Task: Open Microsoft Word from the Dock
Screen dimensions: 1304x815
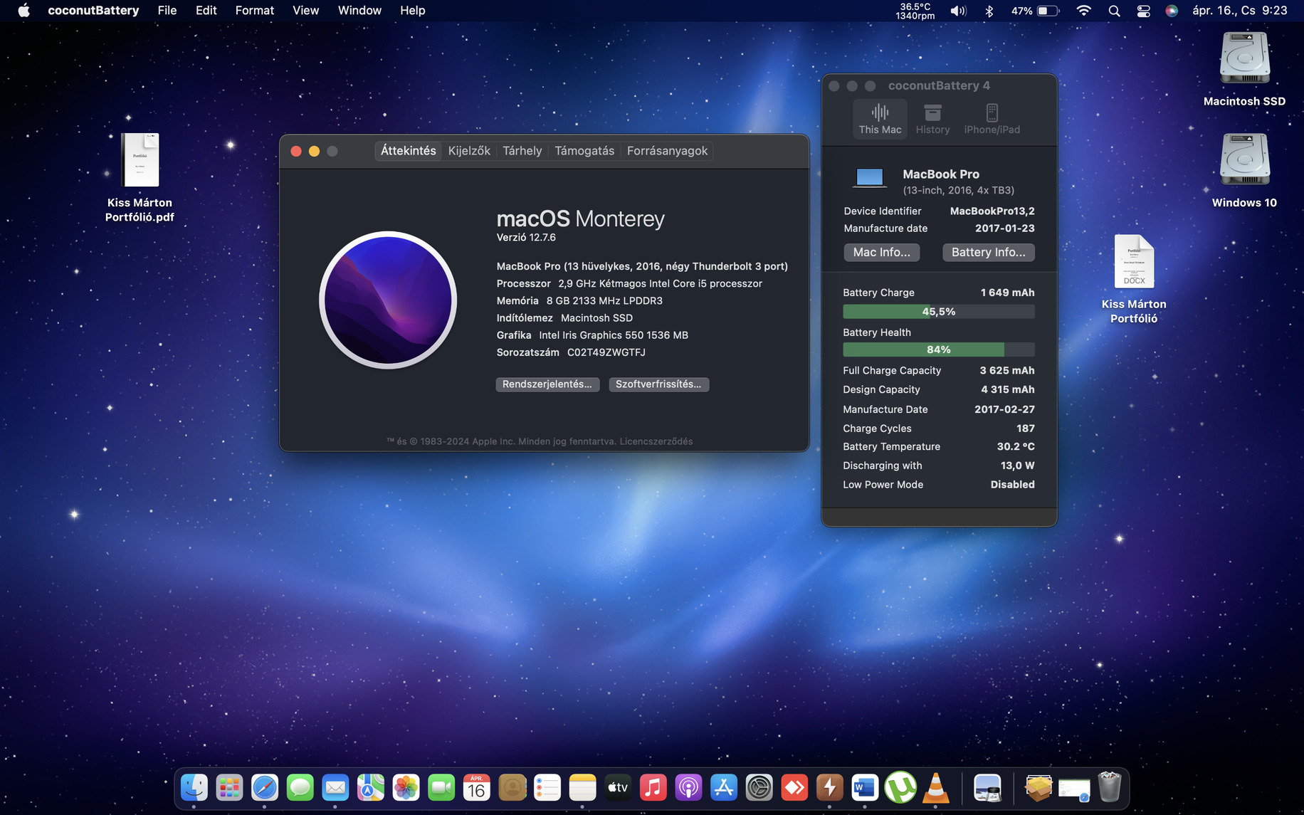Action: point(864,788)
